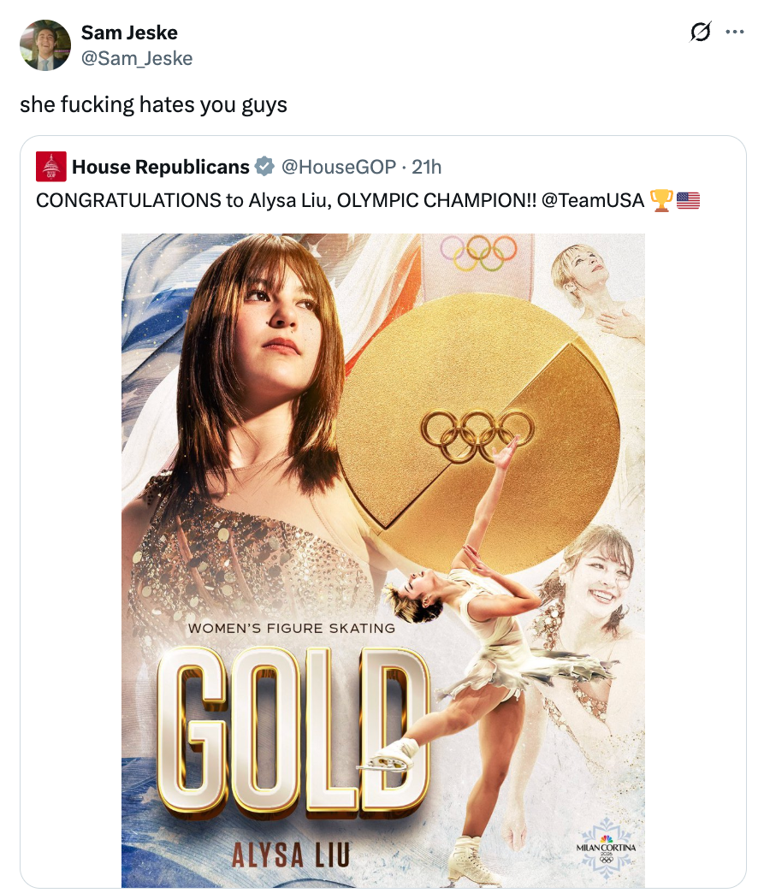Image resolution: width=758 pixels, height=893 pixels.
Task: Click the ALYSA LIU caption on poster
Action: coord(290,855)
